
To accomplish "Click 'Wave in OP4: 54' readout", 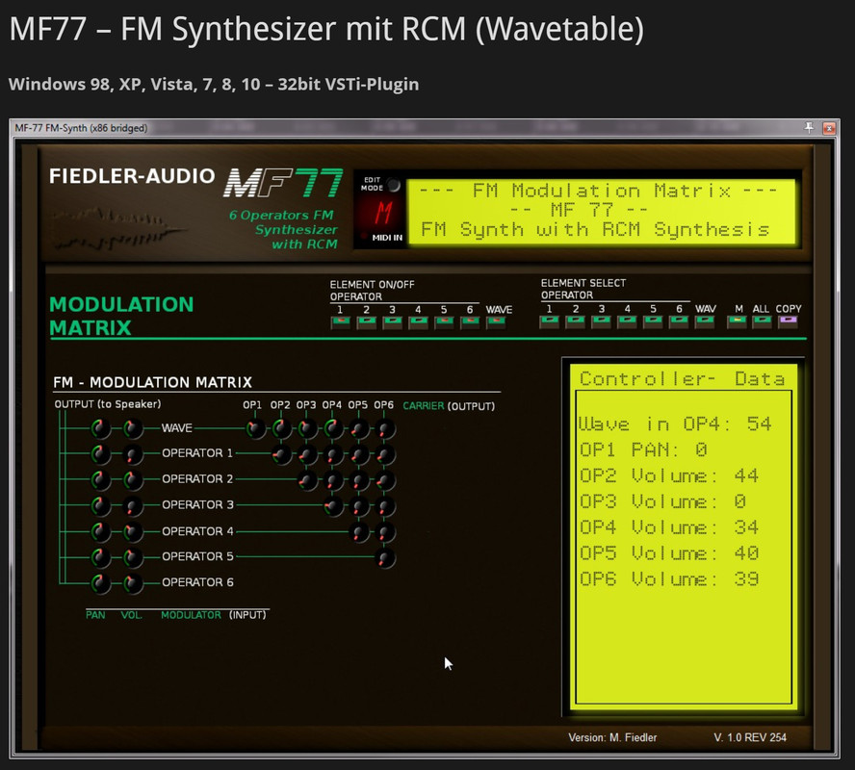I will (x=675, y=423).
